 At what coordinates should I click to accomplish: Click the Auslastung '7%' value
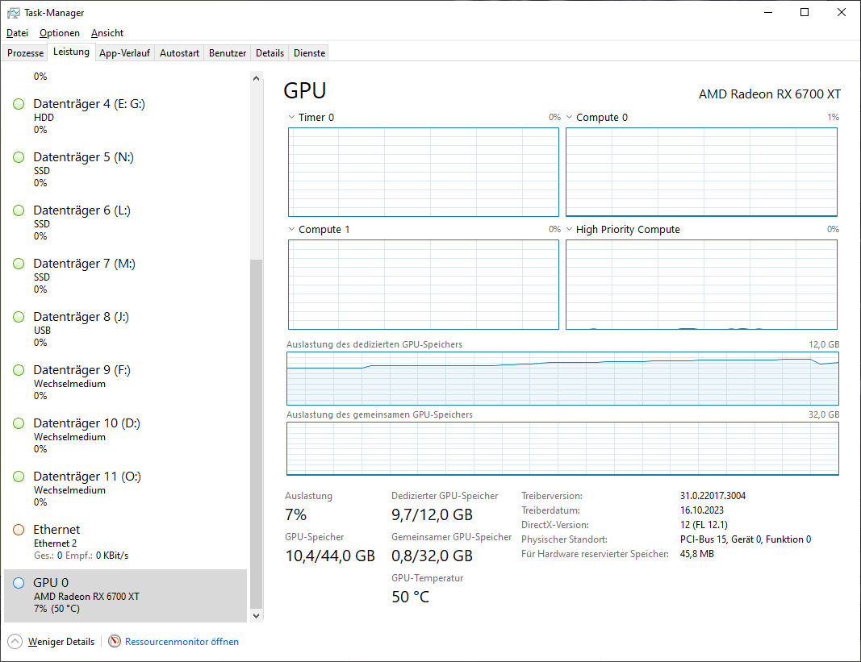click(x=295, y=514)
